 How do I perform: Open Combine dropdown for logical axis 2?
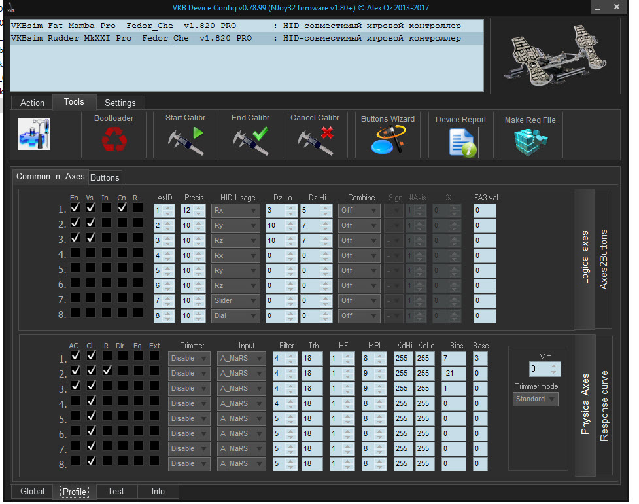coord(359,226)
